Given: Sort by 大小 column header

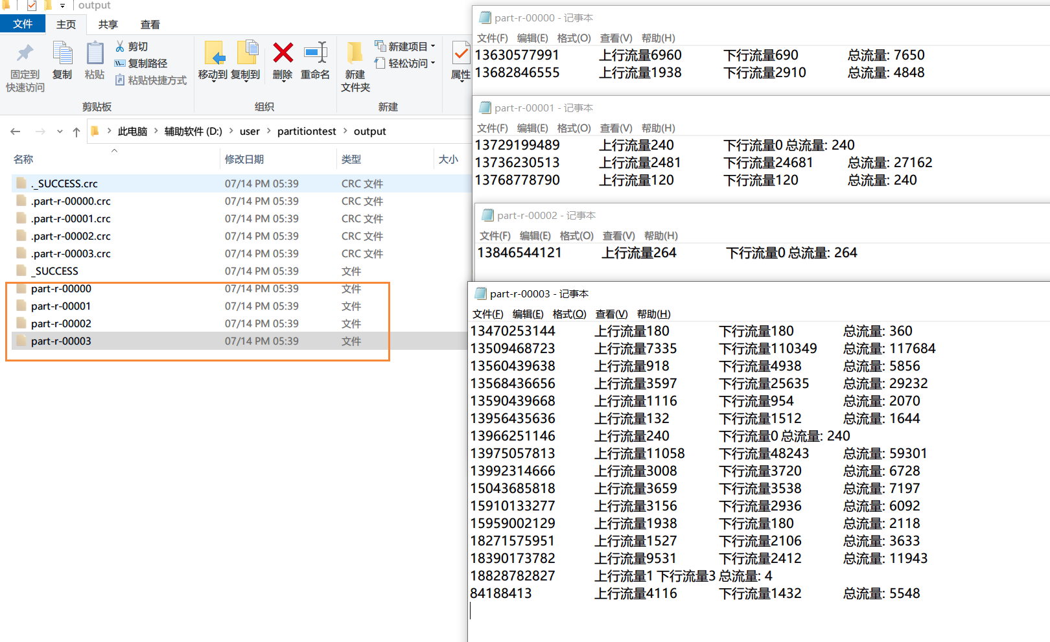Looking at the screenshot, I should 449,159.
